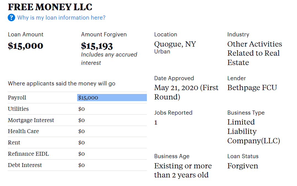The height and width of the screenshot is (186, 297).
Task: Select the Bethpage FCU lender name
Action: (x=252, y=88)
